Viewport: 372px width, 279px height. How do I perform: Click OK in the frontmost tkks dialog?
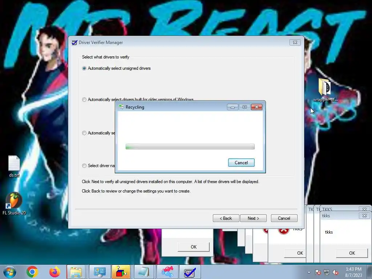352,253
